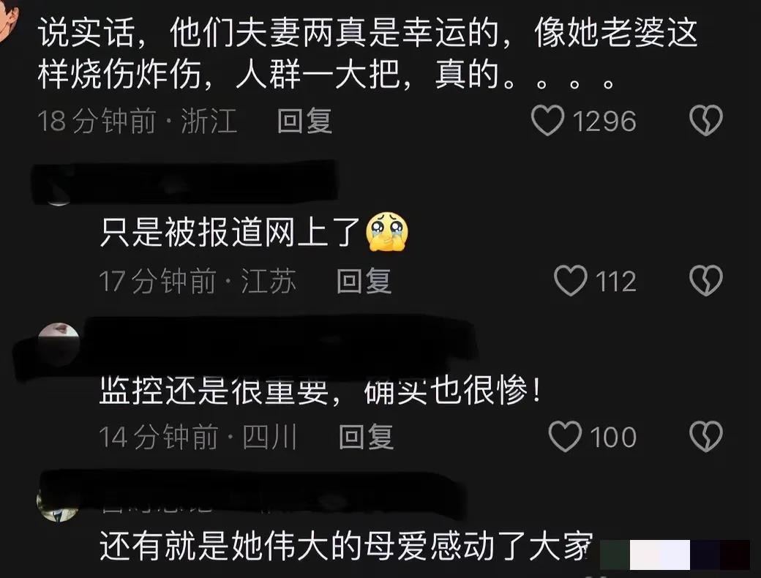Tap the top comment starting 说实话
Viewport: 761px width, 578px height.
click(x=367, y=53)
